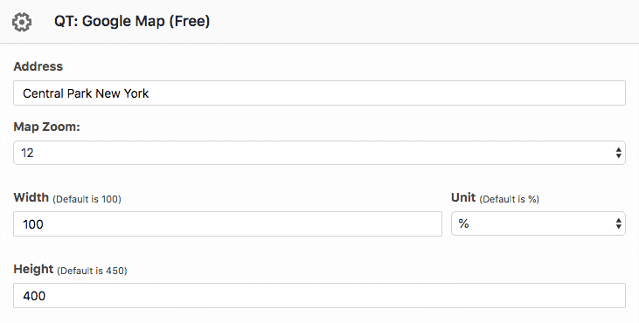This screenshot has width=639, height=323.
Task: Open the Map Zoom dropdown showing 12
Action: [320, 153]
